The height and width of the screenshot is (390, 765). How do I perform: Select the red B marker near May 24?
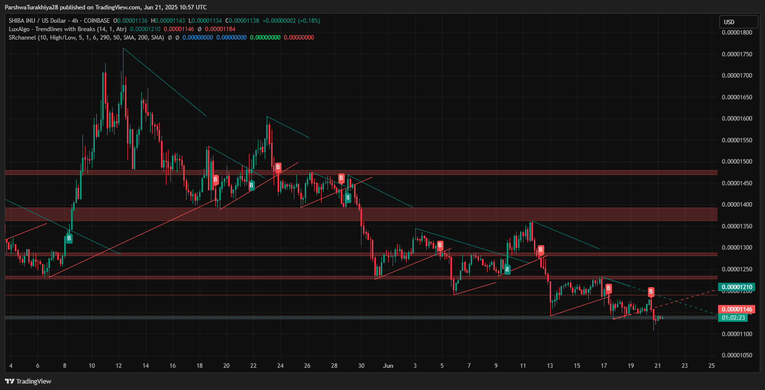click(278, 167)
